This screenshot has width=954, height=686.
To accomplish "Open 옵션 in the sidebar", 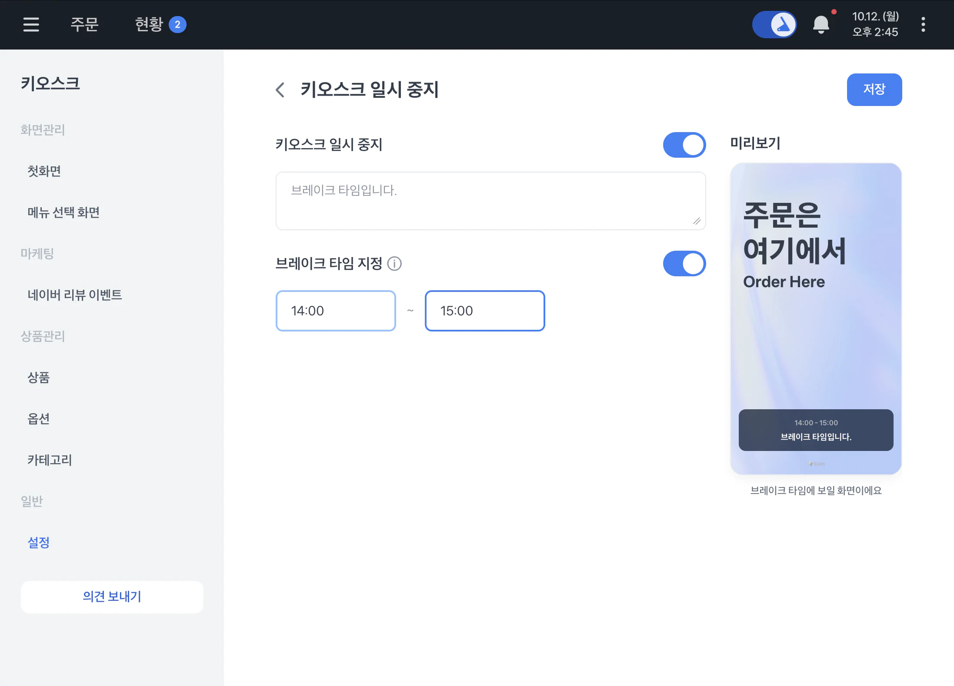I will pos(39,419).
